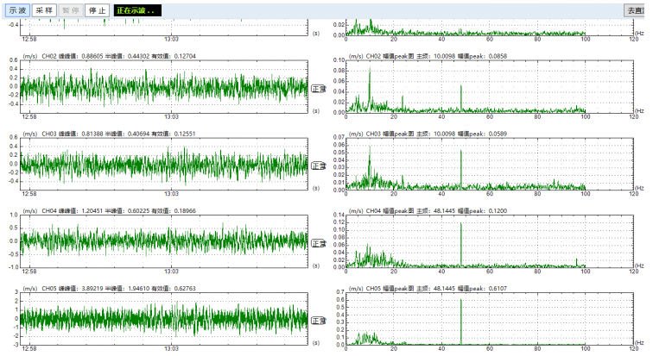Click the CH02 time-domain waveform plot

[x=164, y=86]
